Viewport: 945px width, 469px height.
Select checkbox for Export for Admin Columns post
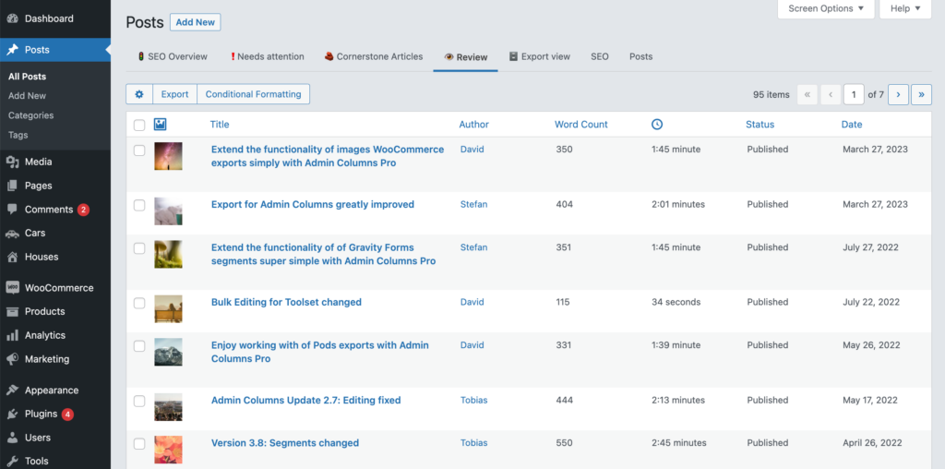[139, 205]
